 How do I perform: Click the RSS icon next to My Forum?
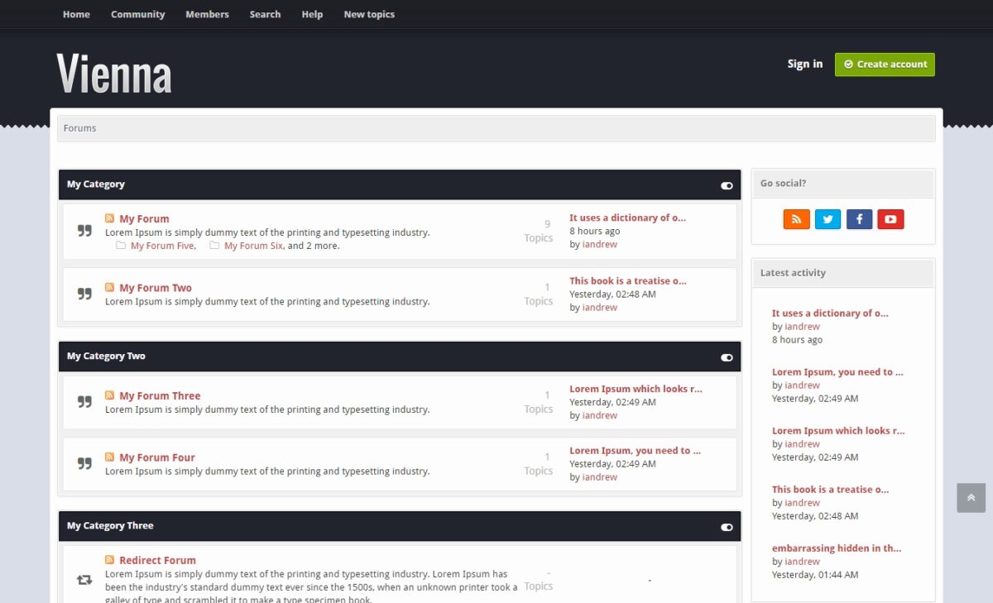pyautogui.click(x=110, y=218)
